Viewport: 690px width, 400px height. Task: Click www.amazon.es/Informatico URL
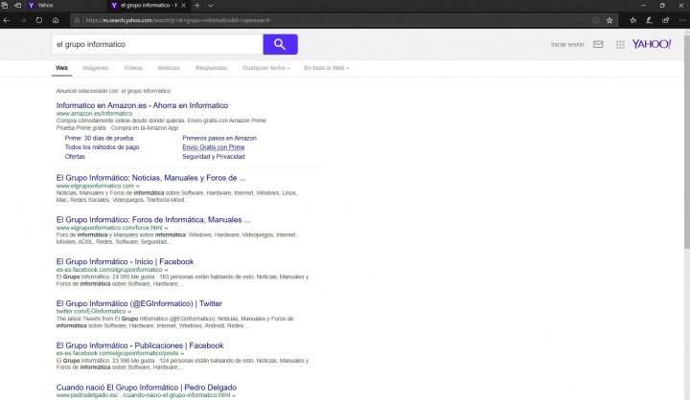(x=94, y=114)
